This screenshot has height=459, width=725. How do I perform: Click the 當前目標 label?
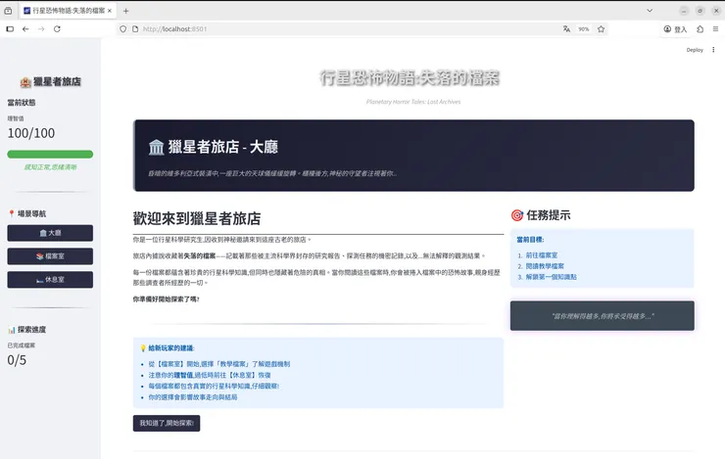click(530, 240)
